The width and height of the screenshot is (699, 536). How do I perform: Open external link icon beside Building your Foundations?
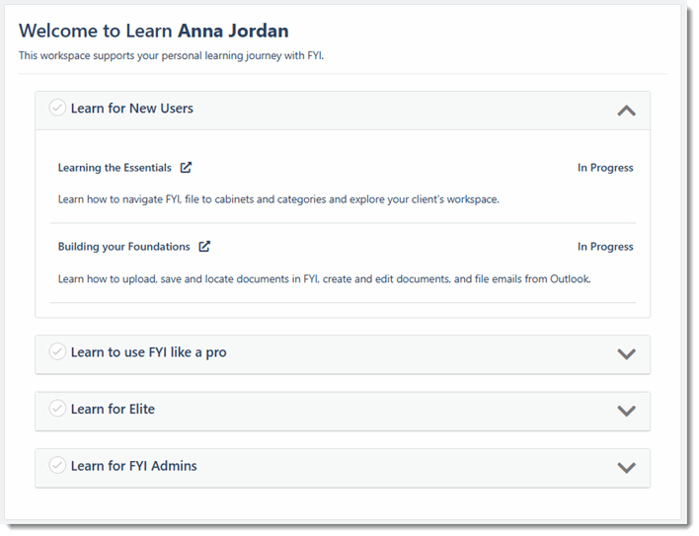pyautogui.click(x=204, y=247)
